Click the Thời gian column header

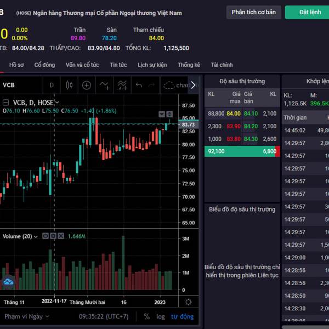click(295, 118)
